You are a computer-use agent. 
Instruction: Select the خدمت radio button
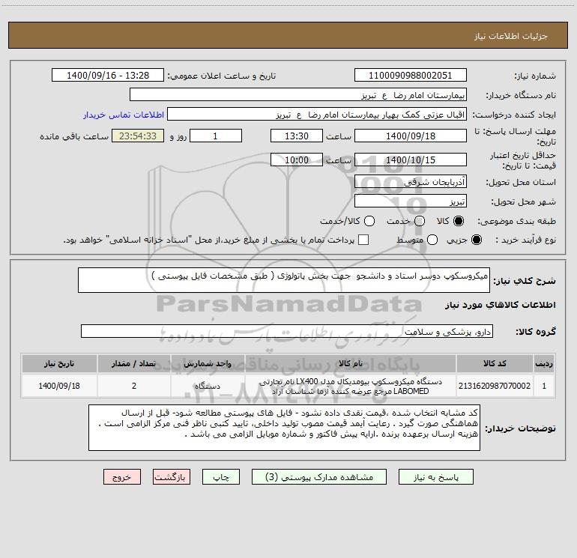click(420, 221)
